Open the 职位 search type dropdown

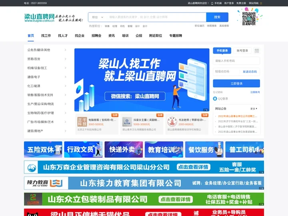click(x=98, y=17)
